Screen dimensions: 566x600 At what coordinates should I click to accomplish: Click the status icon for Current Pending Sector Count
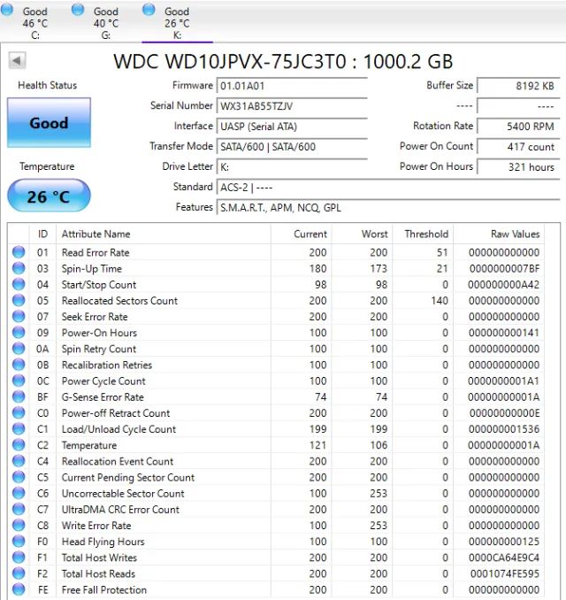click(x=19, y=477)
